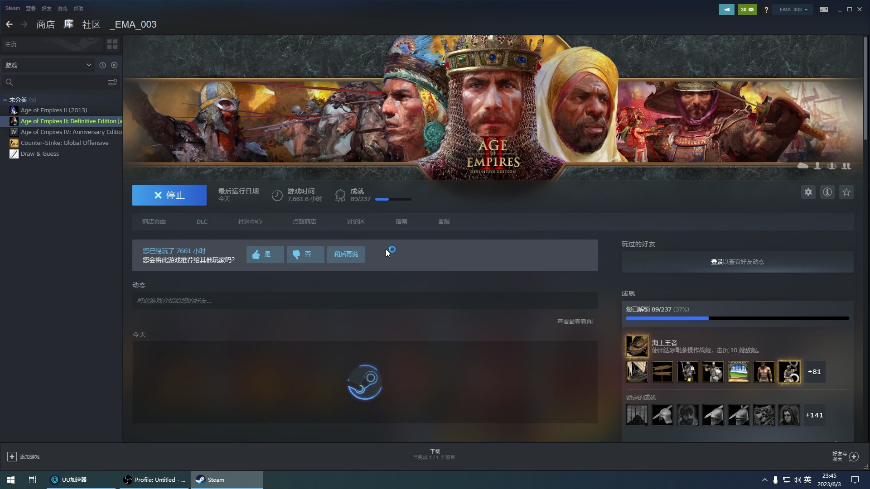870x489 pixels.
Task: Click the playtime clock icon
Action: (x=277, y=195)
